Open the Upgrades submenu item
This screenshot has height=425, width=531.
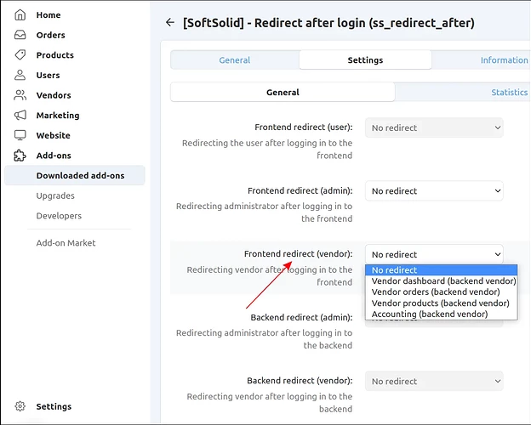pos(55,195)
